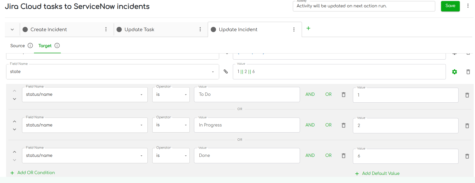
Task: Delete the In Progress condition
Action: click(x=344, y=125)
